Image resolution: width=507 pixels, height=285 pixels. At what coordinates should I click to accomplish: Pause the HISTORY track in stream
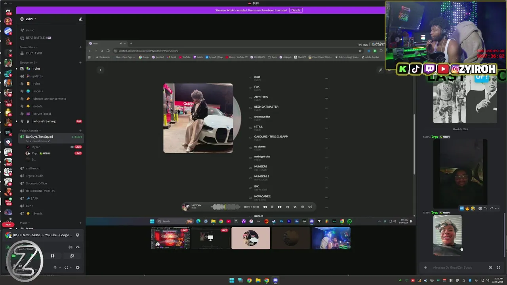point(272,207)
